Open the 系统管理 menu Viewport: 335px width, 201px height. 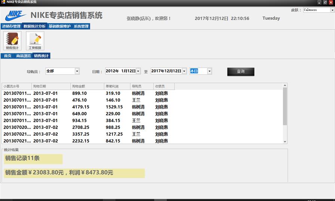point(81,27)
